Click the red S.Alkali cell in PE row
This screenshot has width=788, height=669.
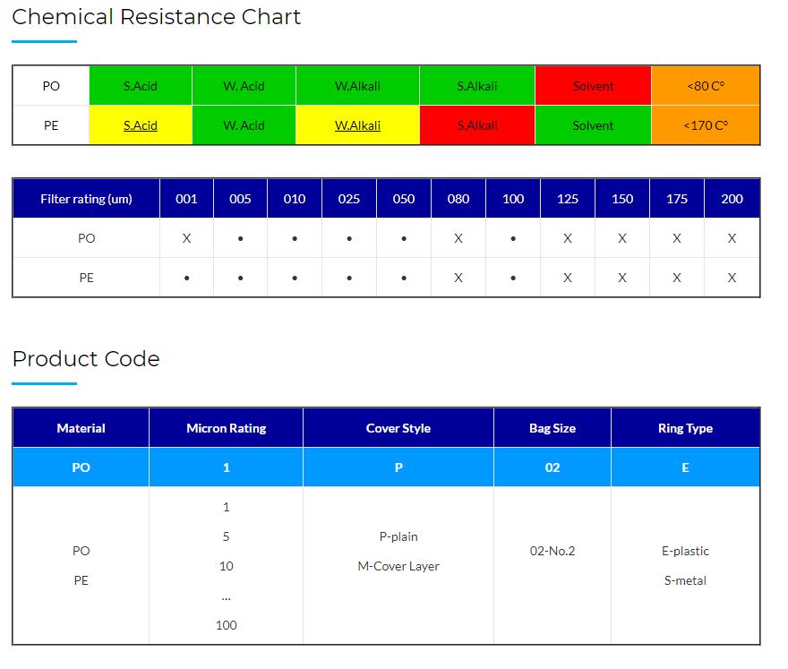(x=476, y=125)
